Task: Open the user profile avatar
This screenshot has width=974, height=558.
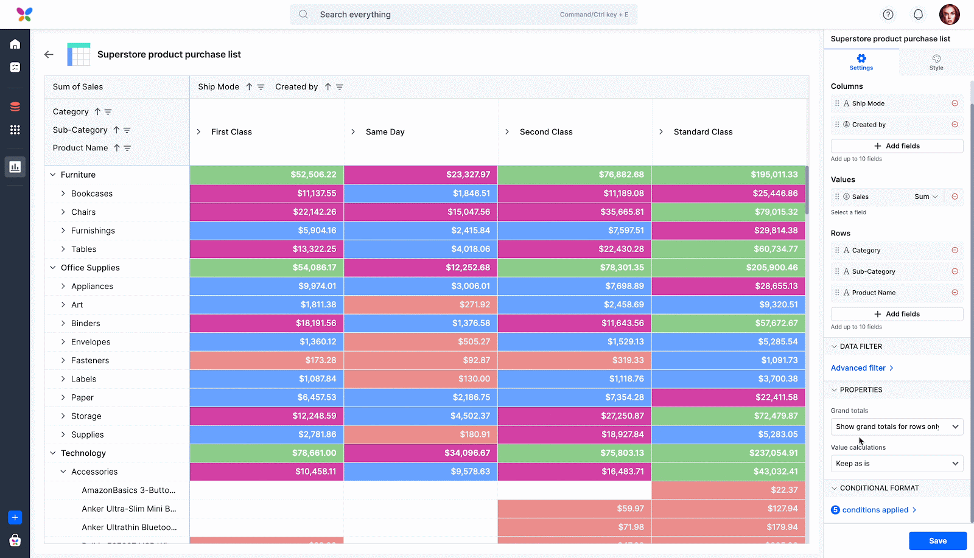Action: pyautogui.click(x=949, y=15)
